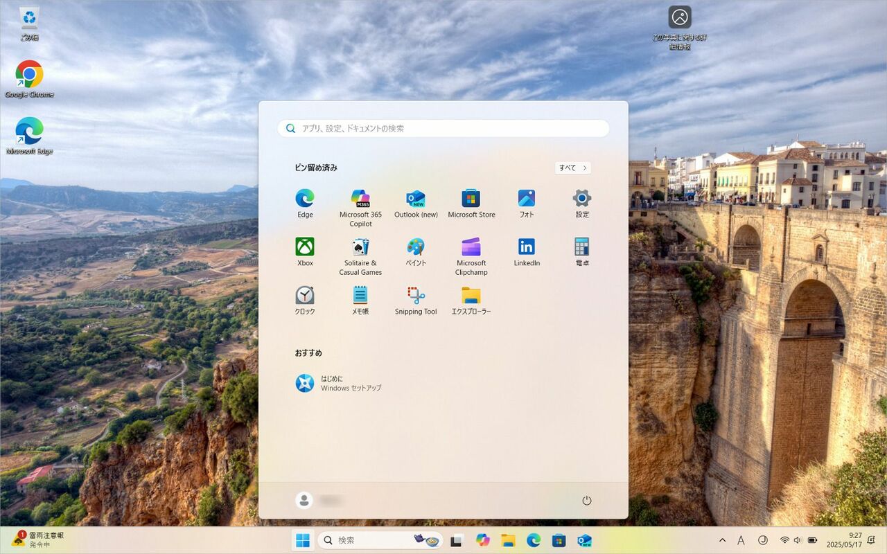
Task: Open Outlook from the taskbar
Action: [x=584, y=540]
